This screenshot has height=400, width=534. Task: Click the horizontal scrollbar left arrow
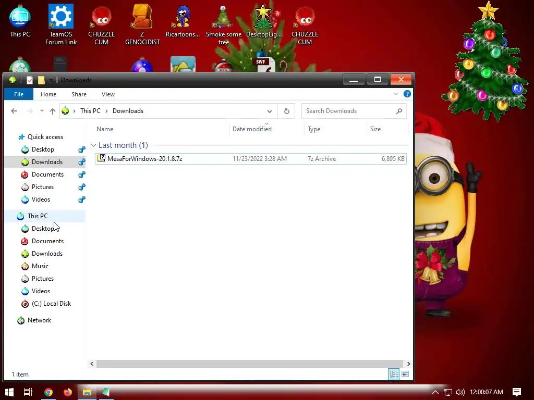[x=92, y=364]
